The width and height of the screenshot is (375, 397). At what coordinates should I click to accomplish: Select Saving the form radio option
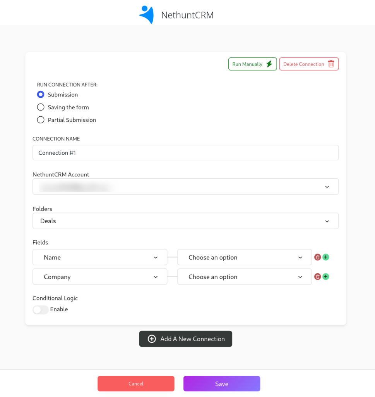(x=41, y=107)
